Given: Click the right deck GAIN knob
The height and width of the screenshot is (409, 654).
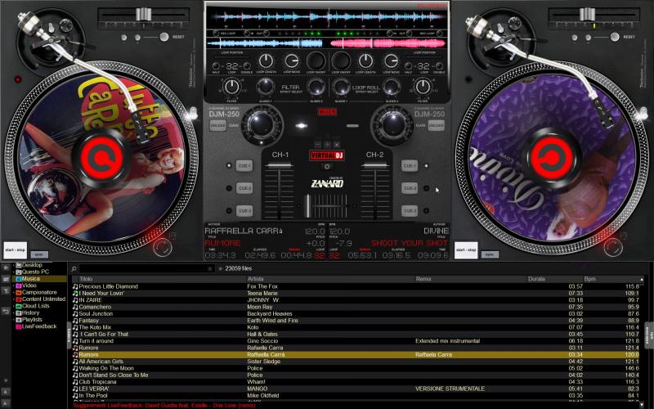Looking at the screenshot, I should click(392, 124).
